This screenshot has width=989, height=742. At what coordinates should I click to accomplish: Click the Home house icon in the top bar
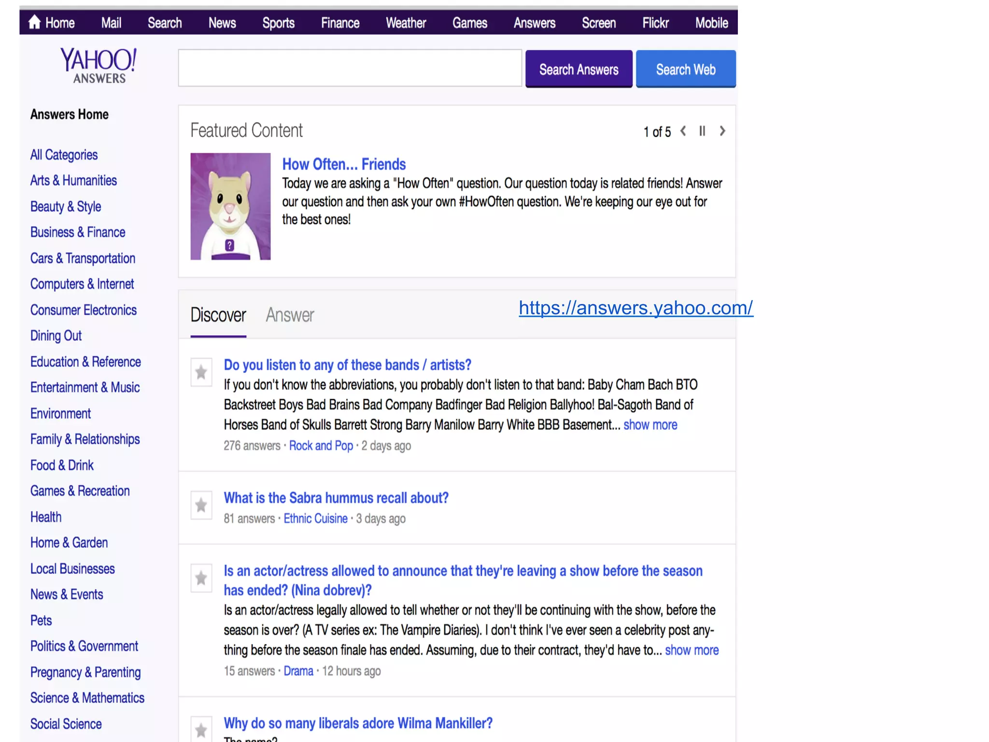tap(34, 22)
